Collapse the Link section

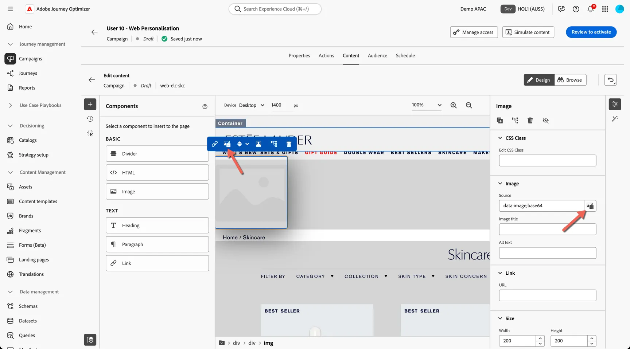tap(500, 273)
